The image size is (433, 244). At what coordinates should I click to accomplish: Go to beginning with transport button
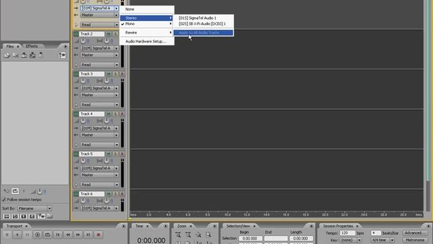click(x=58, y=235)
